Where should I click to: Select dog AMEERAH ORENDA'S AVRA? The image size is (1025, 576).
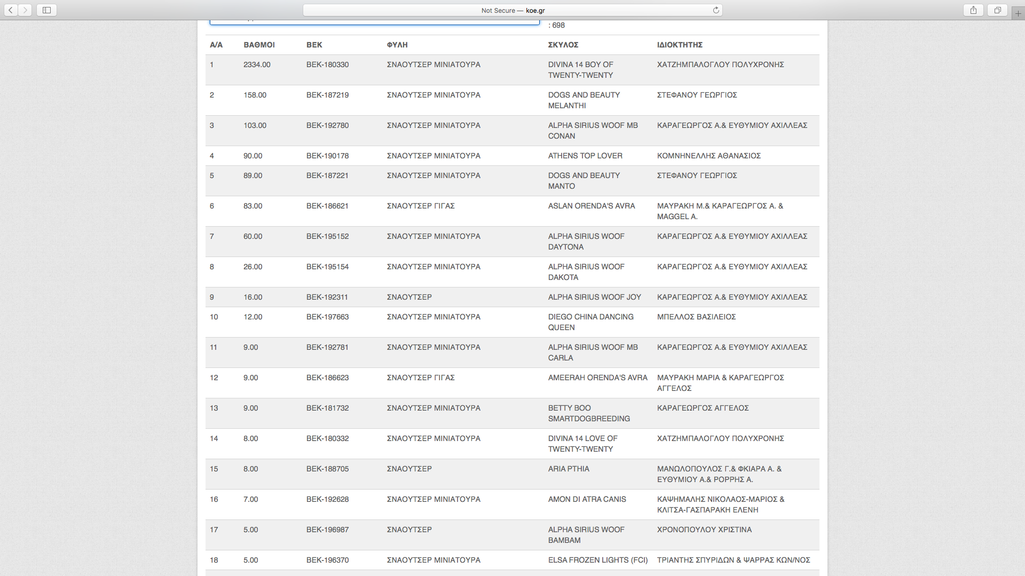(597, 378)
